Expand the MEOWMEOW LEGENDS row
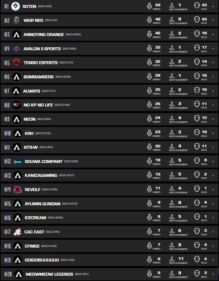The height and width of the screenshot is (281, 219). (213, 274)
